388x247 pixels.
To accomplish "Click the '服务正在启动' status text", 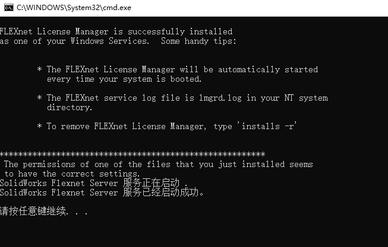I will pos(151,183).
